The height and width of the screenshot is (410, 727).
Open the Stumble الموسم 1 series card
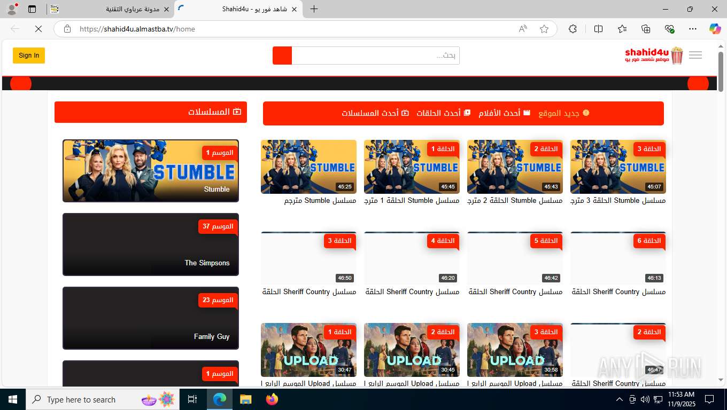coord(151,171)
